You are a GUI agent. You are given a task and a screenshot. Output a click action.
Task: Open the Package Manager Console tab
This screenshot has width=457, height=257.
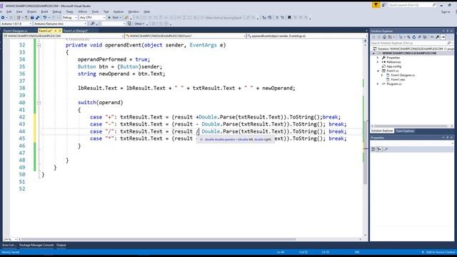36,245
